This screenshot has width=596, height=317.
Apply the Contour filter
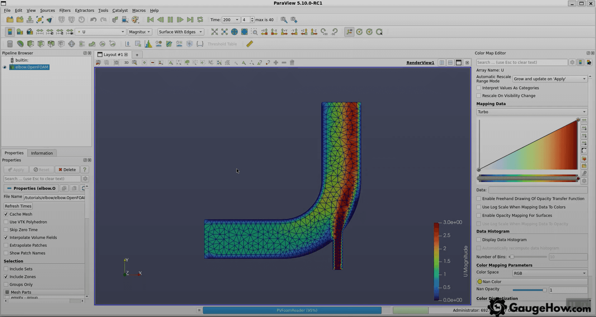(20, 44)
